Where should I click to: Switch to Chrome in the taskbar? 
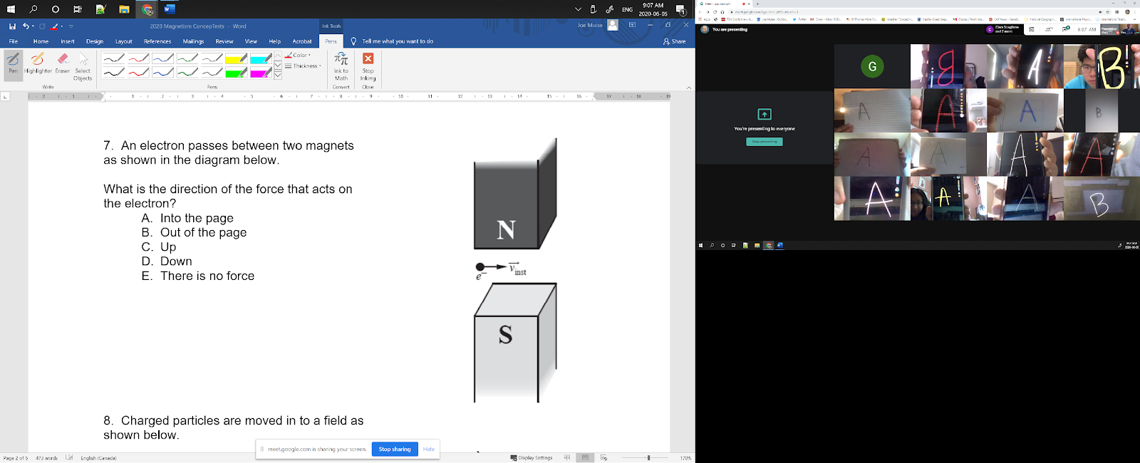coord(147,9)
